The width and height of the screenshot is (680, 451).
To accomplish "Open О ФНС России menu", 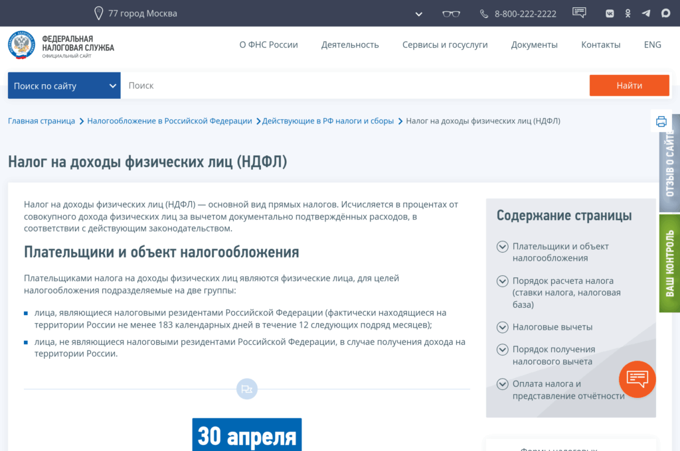I will [268, 44].
